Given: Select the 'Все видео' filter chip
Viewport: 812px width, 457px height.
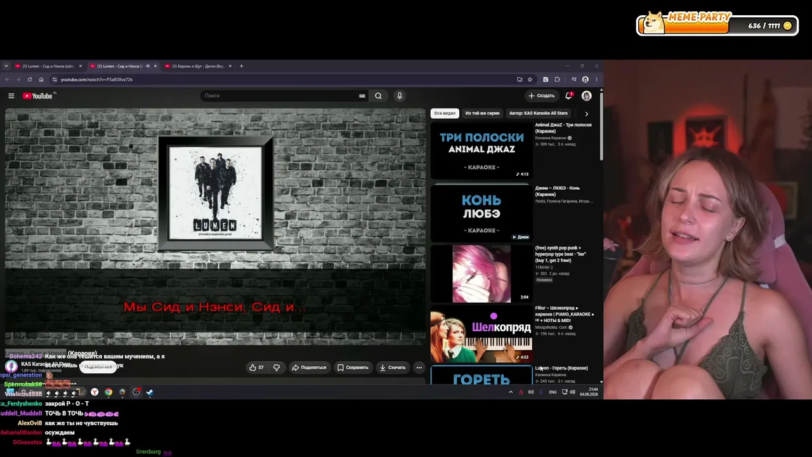Looking at the screenshot, I should click(x=445, y=113).
